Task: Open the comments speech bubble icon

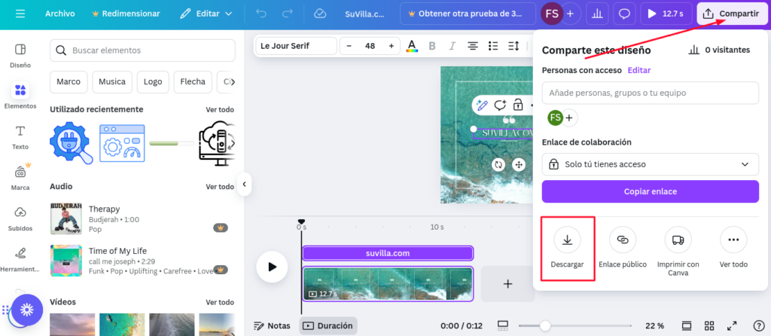Action: tap(624, 14)
